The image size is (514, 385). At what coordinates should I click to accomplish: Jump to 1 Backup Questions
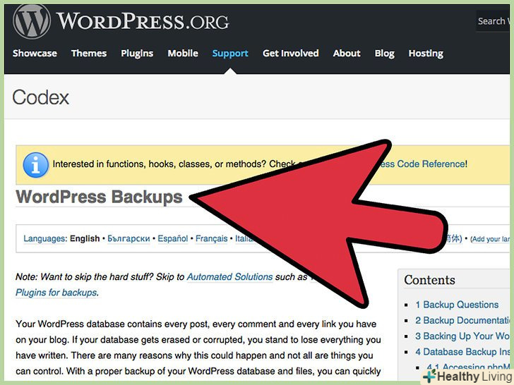click(x=457, y=305)
